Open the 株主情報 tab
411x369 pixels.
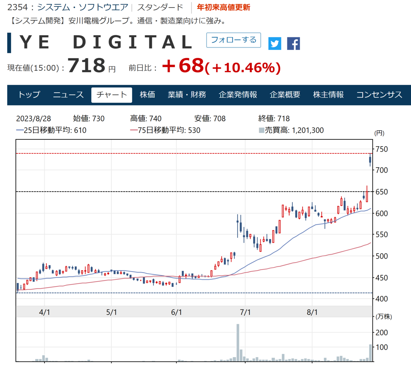pyautogui.click(x=328, y=95)
